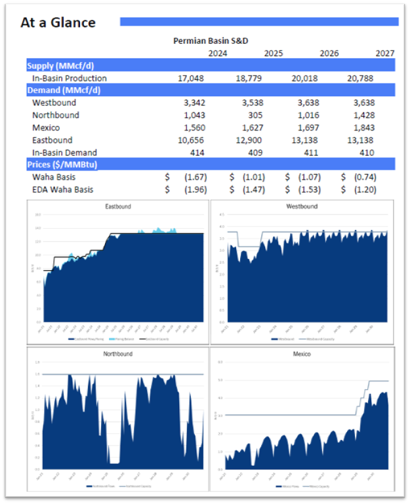Click the Mexico value 1,697
Viewport: 410px width, 504px height.
click(308, 128)
